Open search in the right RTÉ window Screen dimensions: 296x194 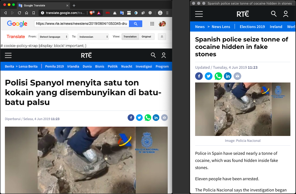pos(274,14)
